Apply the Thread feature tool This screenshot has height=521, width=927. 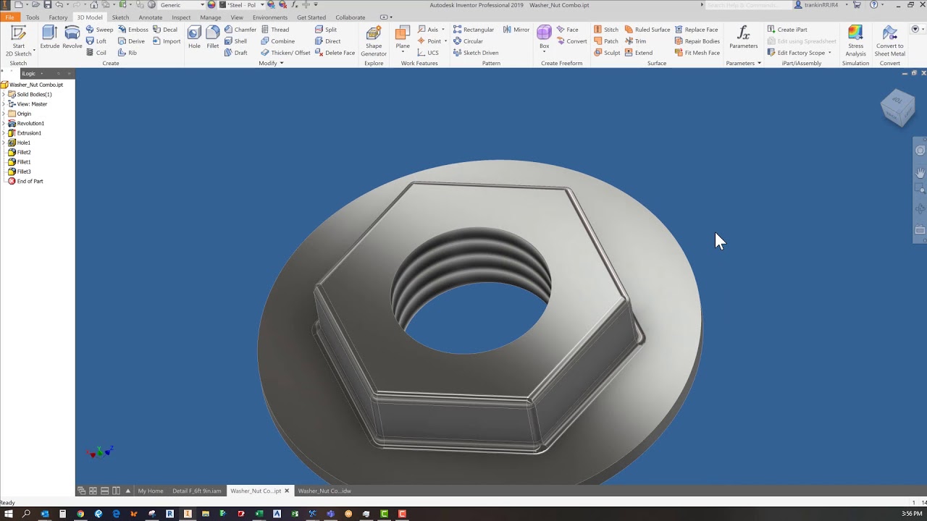pyautogui.click(x=275, y=30)
